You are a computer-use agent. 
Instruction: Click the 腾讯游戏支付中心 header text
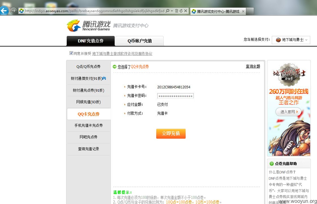tap(131, 25)
